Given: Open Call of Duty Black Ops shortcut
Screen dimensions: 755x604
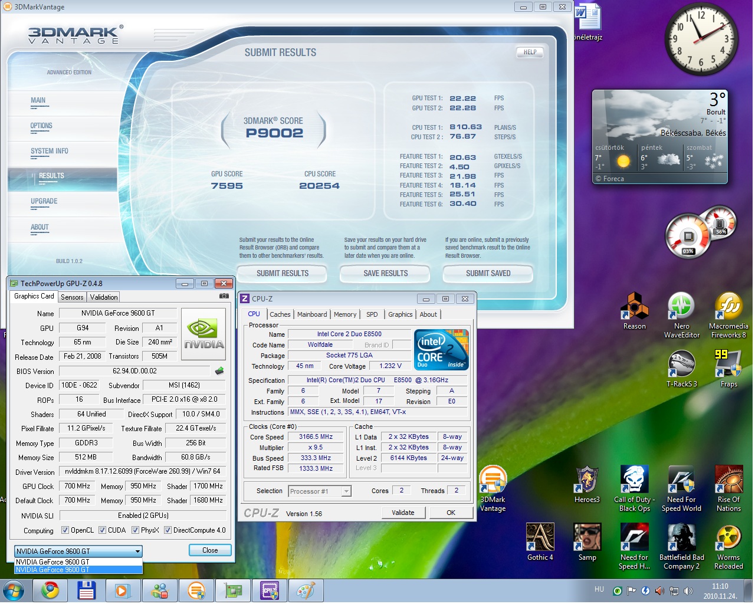Looking at the screenshot, I should (634, 489).
